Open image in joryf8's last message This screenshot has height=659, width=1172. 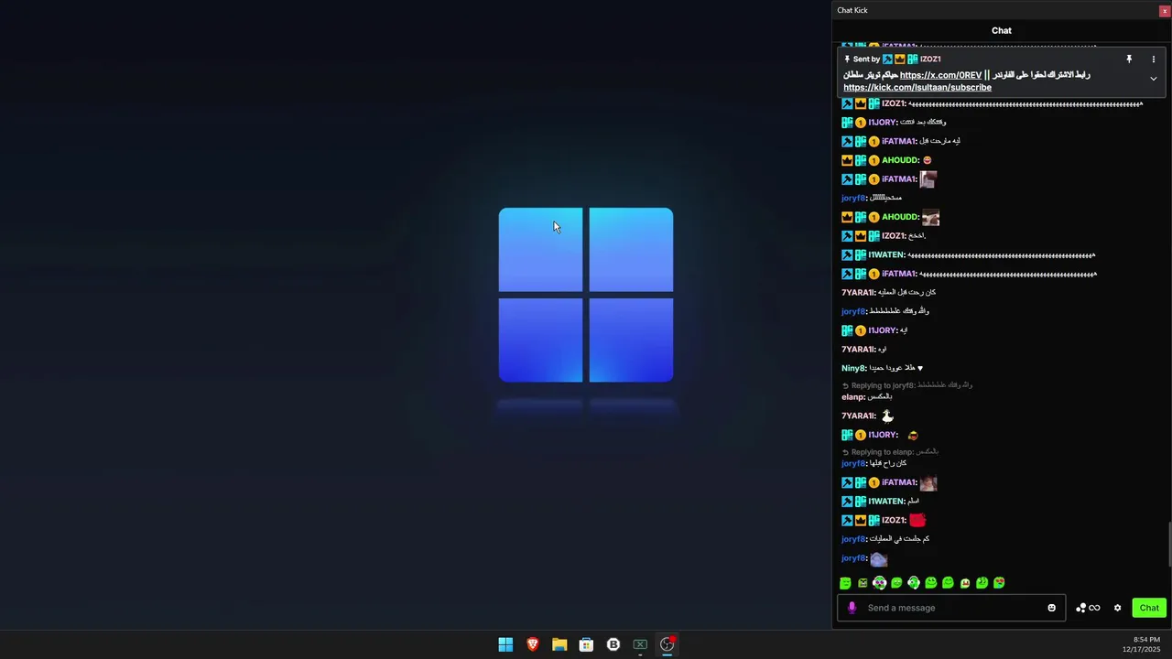click(x=879, y=558)
